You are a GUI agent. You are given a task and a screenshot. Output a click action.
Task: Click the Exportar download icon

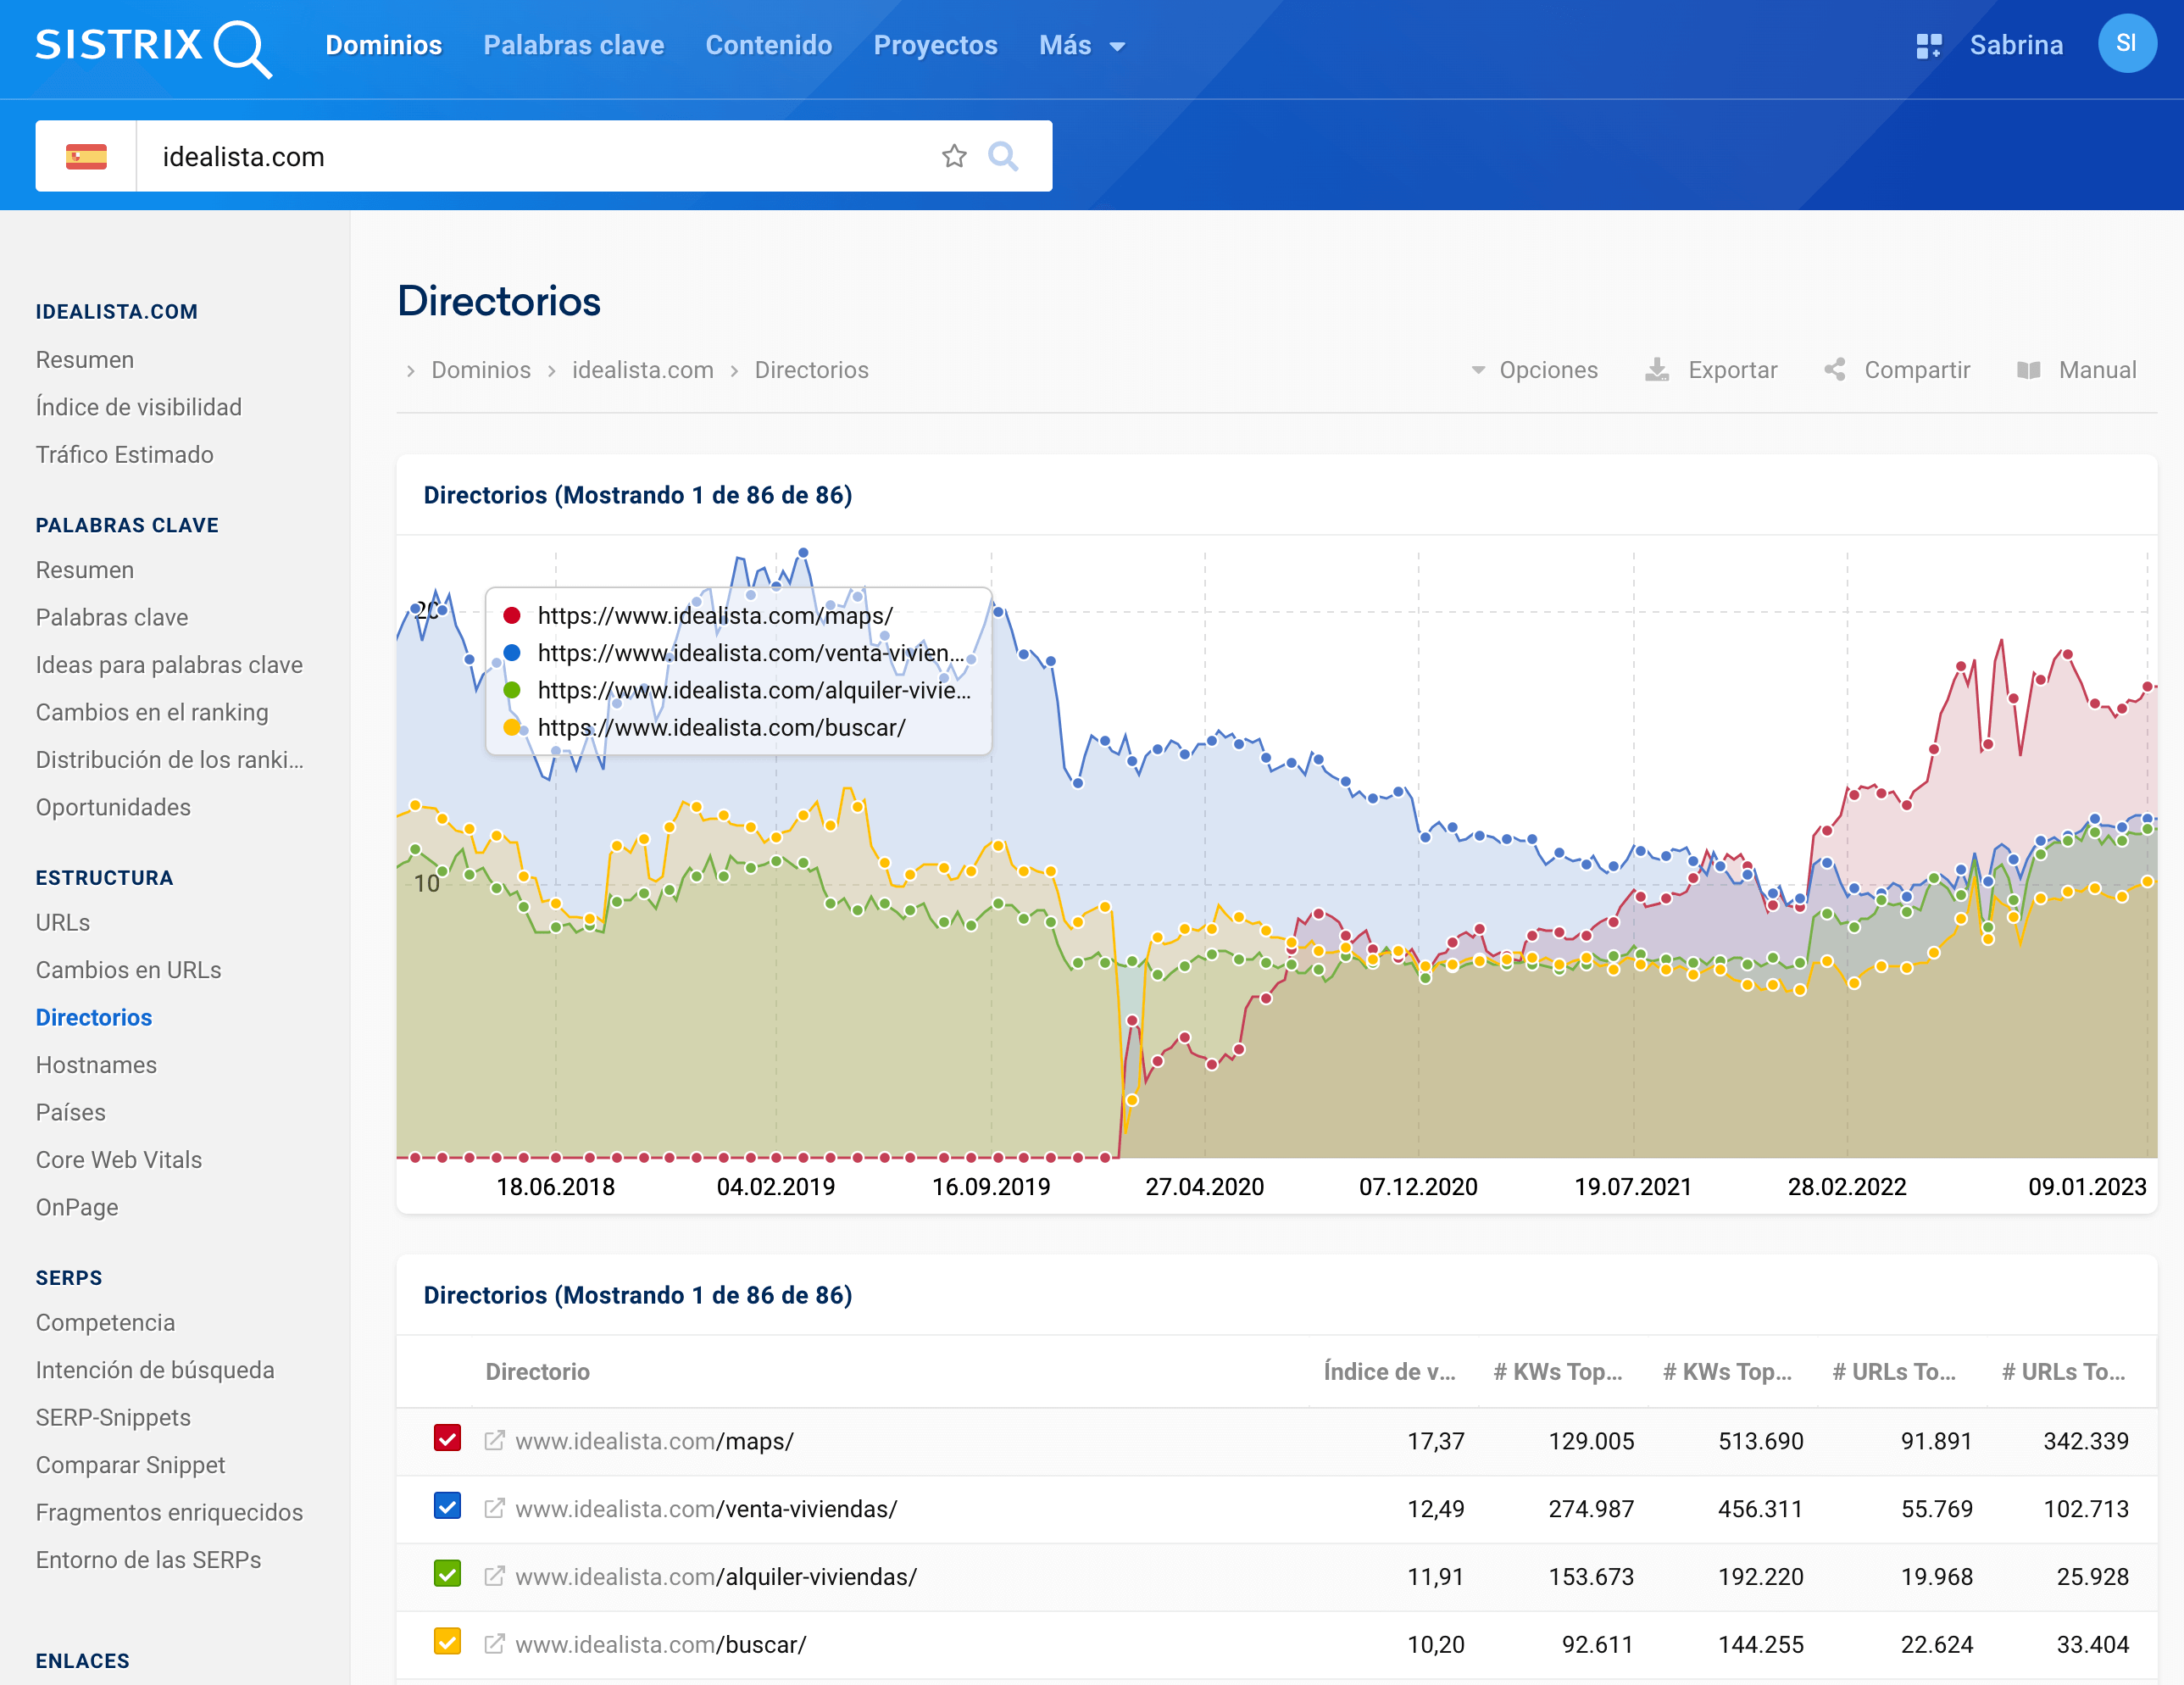tap(1656, 370)
